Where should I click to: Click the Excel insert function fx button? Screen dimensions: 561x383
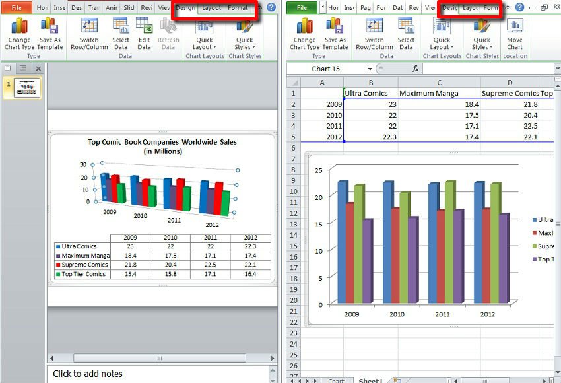coord(415,69)
